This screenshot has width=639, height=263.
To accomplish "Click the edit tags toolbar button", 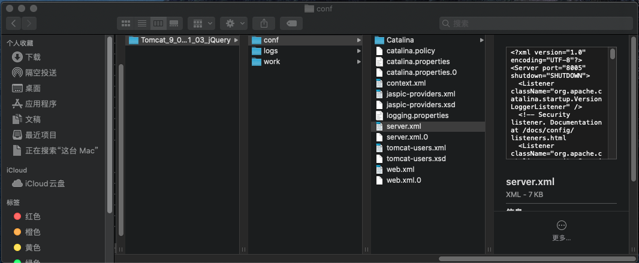I will [x=291, y=23].
